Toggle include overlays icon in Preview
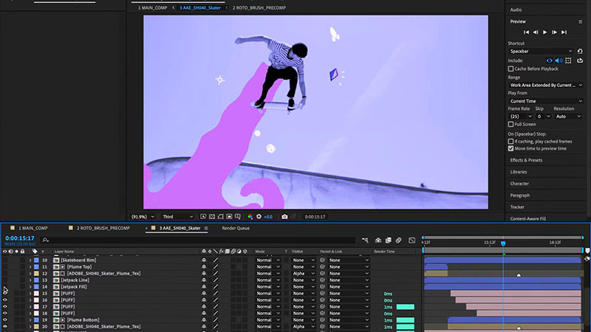 (568, 60)
